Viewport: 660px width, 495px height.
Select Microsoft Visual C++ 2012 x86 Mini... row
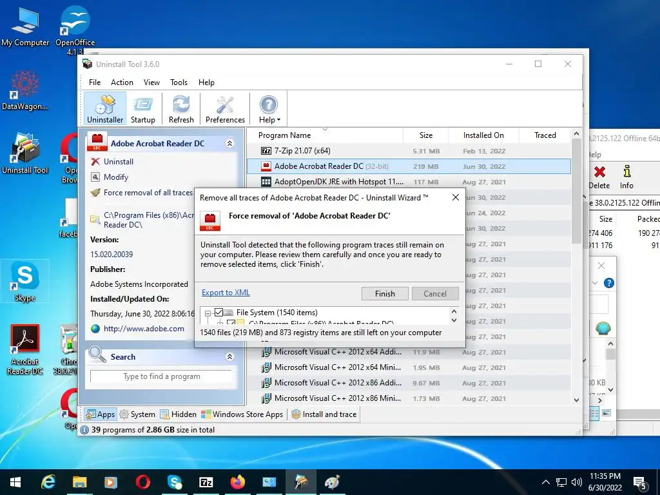[x=409, y=398]
